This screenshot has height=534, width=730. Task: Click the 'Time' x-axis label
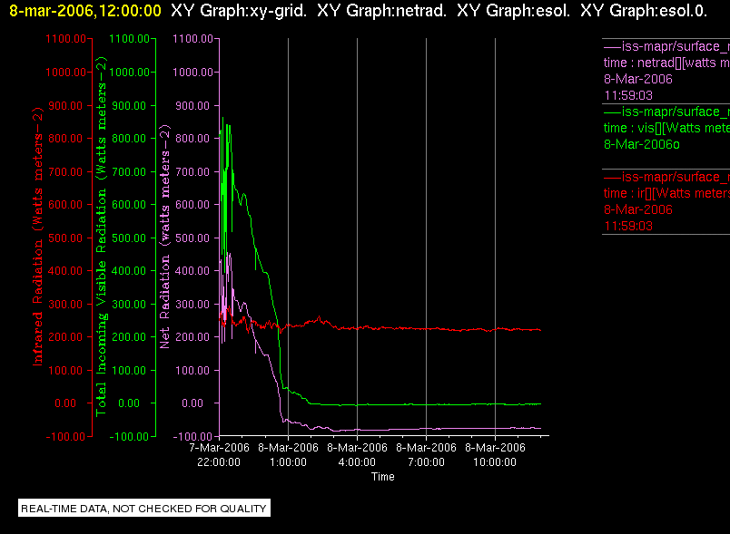(x=382, y=477)
